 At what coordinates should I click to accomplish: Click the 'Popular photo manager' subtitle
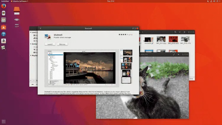tap(62, 37)
